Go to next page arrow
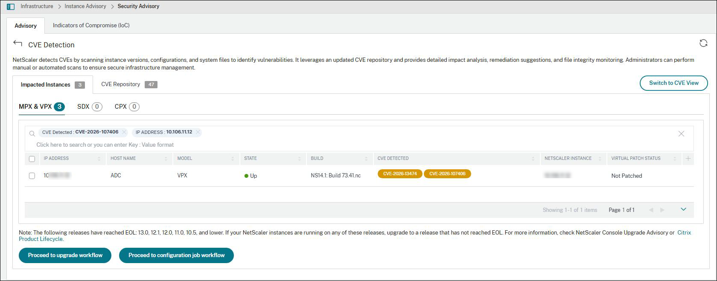Screen dimensions: 717x281 [x=662, y=210]
